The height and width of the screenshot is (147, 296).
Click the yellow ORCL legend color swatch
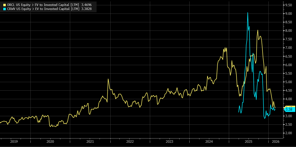tap(5, 5)
